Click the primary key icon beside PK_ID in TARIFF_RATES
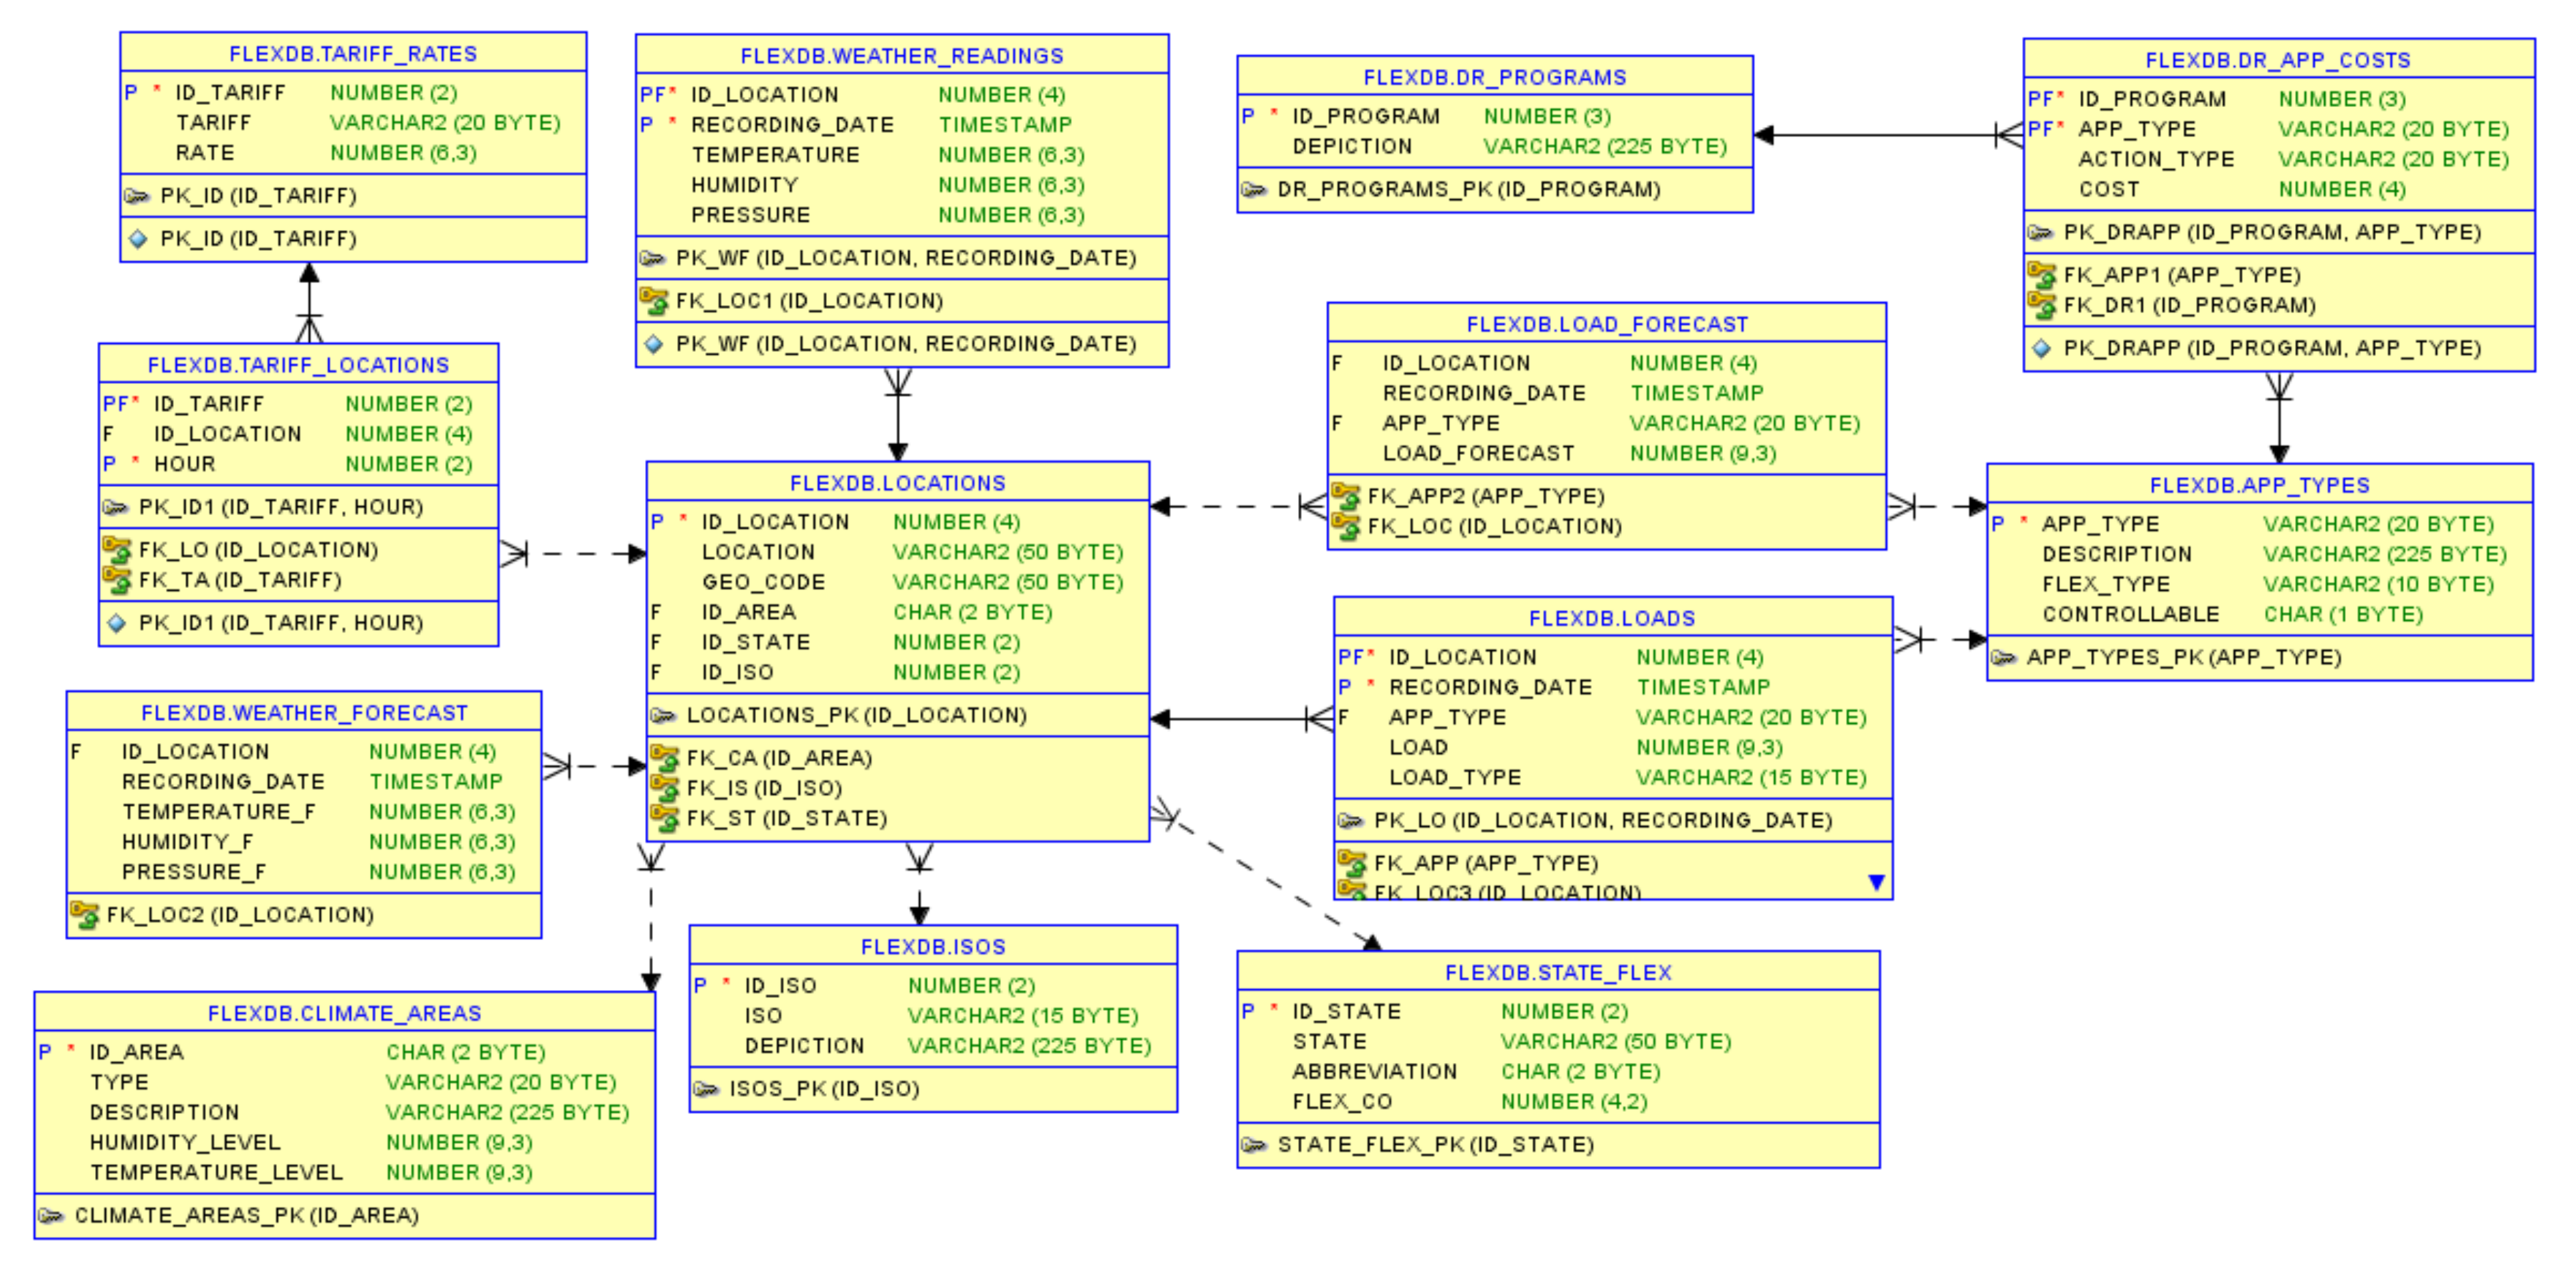 click(x=136, y=196)
